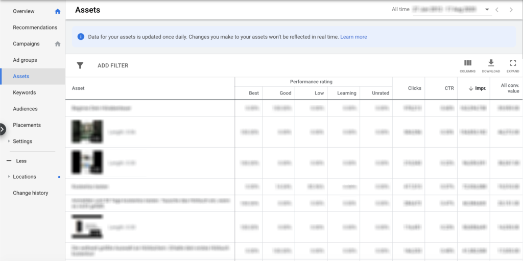Sort by CTR column header

pyautogui.click(x=449, y=88)
